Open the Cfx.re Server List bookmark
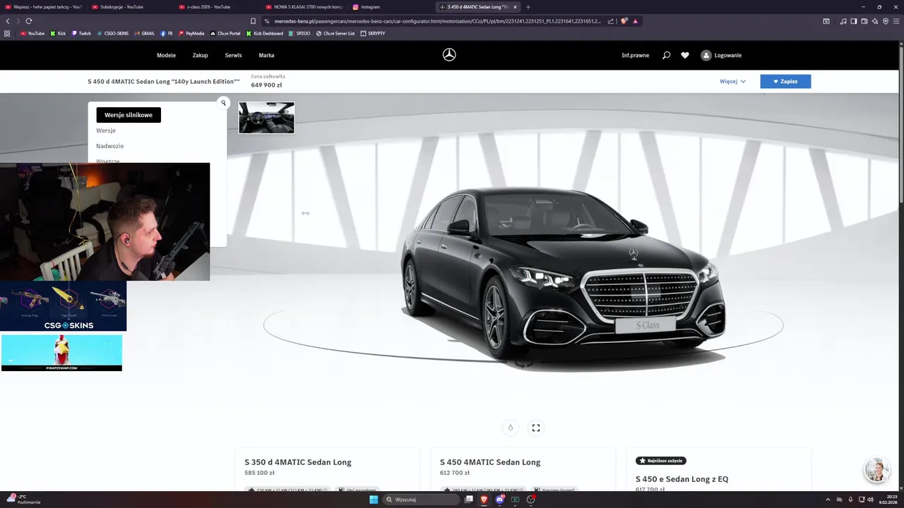The image size is (904, 508). tap(335, 33)
